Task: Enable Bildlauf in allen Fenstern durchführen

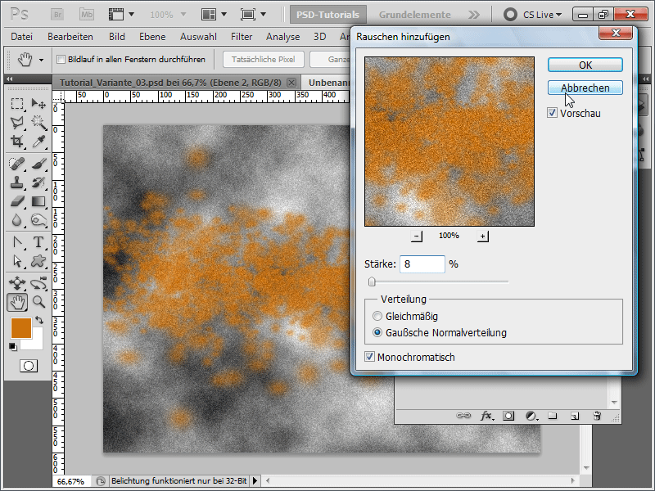Action: pos(61,59)
